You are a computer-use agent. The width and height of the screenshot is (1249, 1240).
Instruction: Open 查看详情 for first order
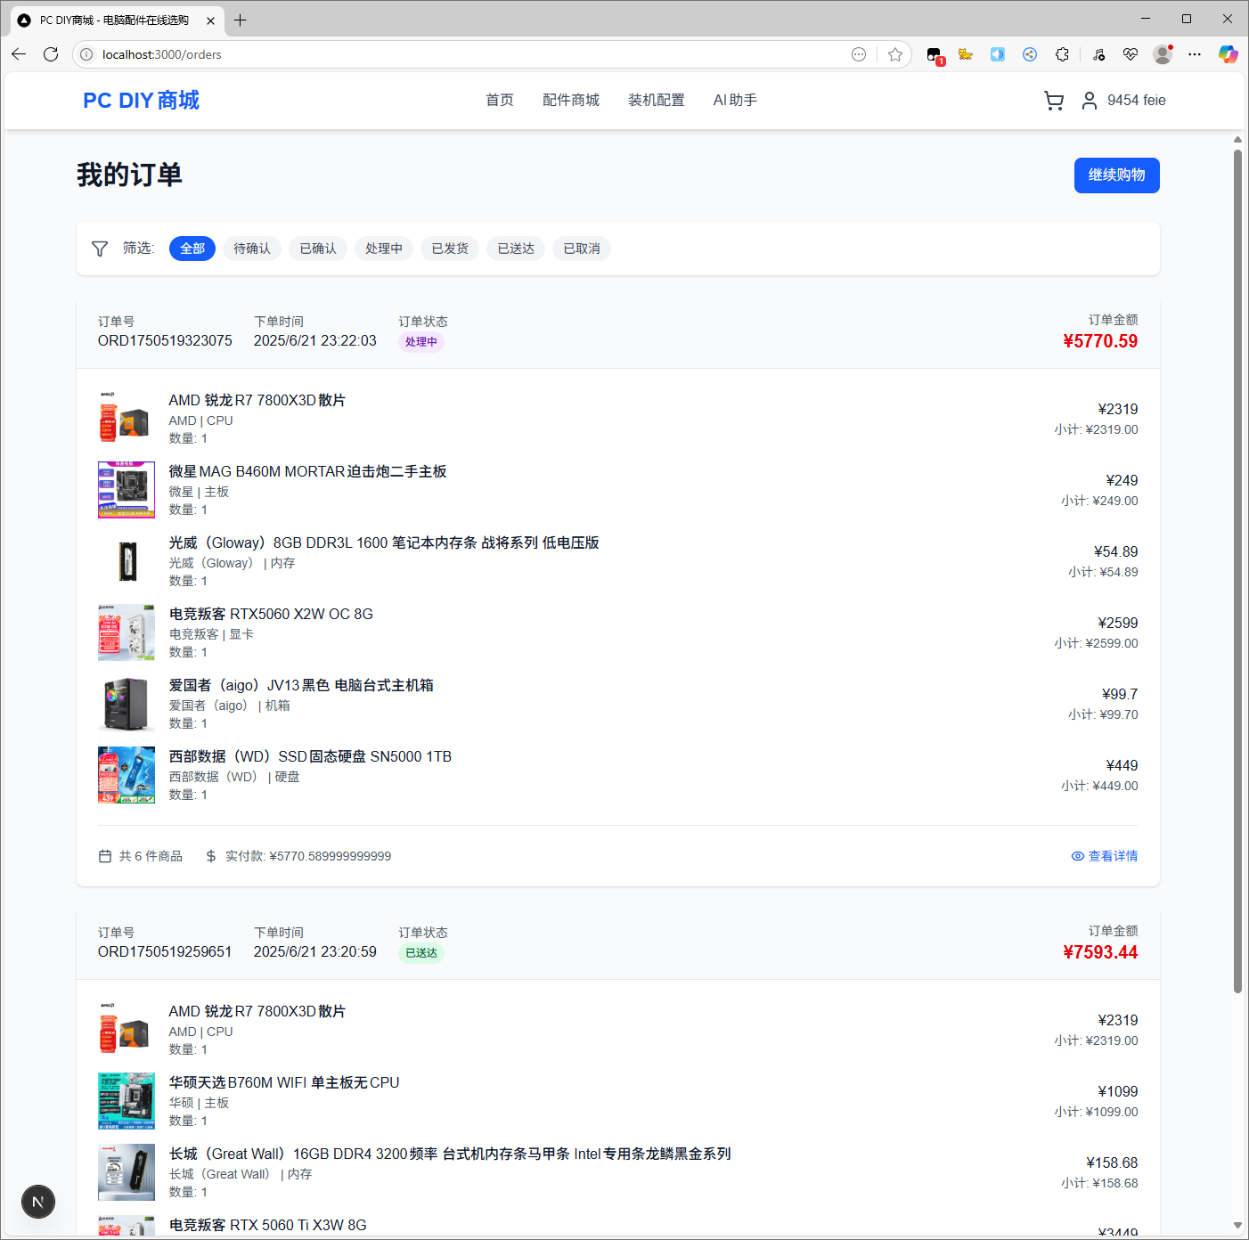(x=1105, y=856)
